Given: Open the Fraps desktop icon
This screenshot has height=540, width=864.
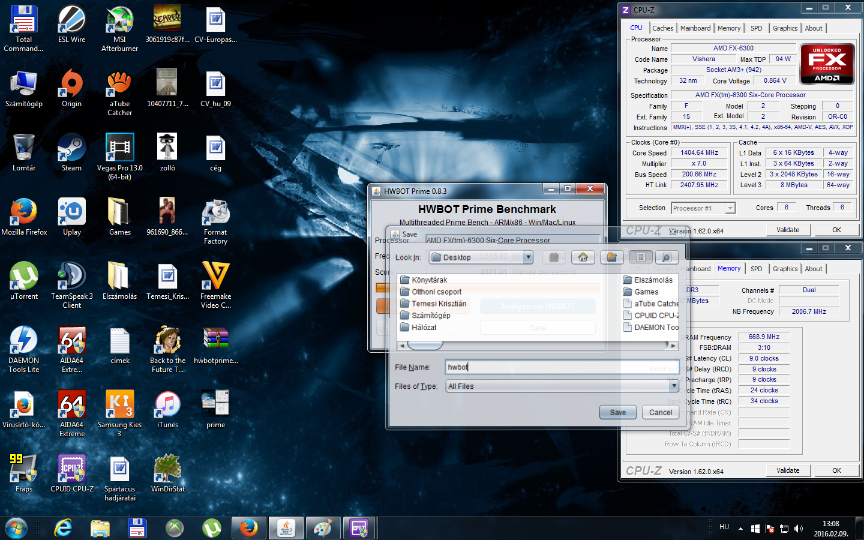Looking at the screenshot, I should tap(24, 473).
